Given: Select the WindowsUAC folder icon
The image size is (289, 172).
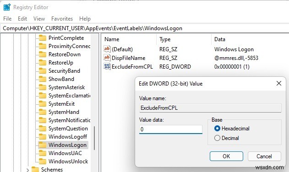Looking at the screenshot, I should 43,153.
